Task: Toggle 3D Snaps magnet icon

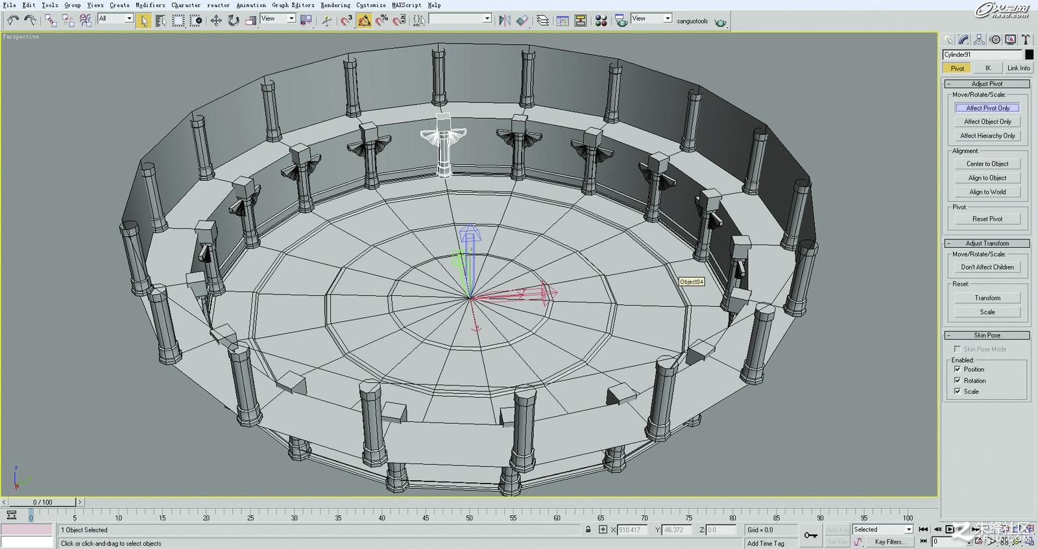Action: click(x=346, y=21)
